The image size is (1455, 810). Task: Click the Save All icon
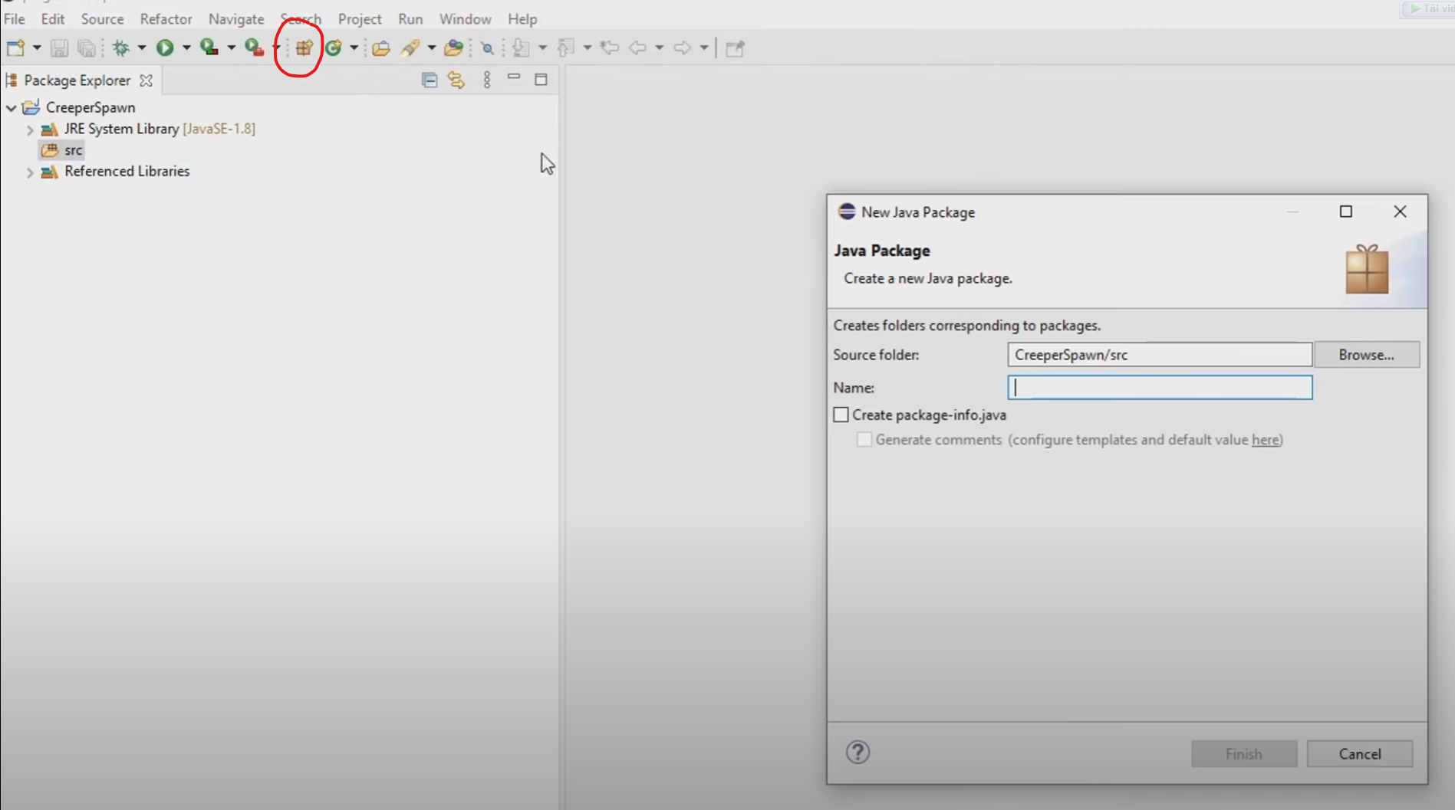(x=86, y=47)
